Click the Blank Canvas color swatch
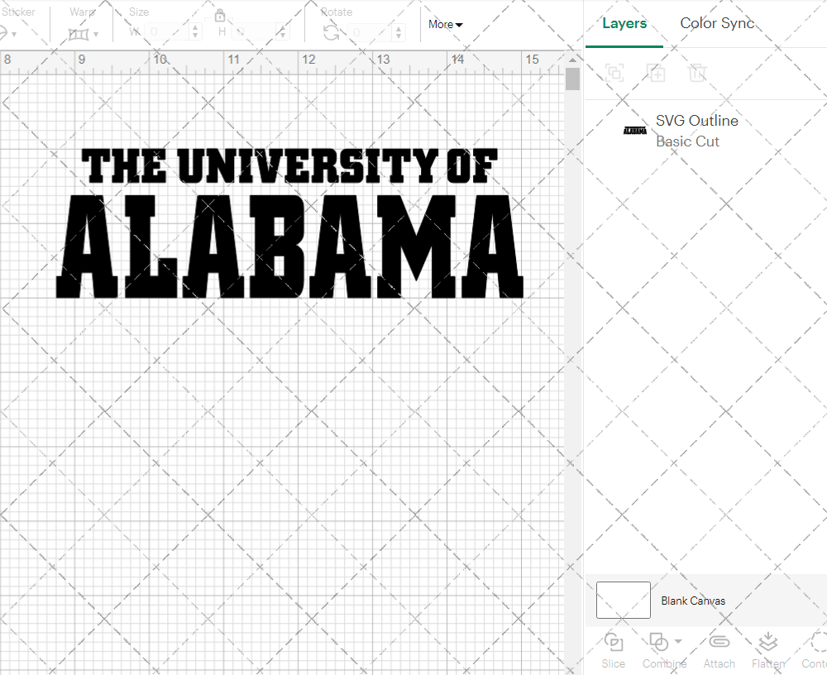This screenshot has width=827, height=675. [623, 600]
